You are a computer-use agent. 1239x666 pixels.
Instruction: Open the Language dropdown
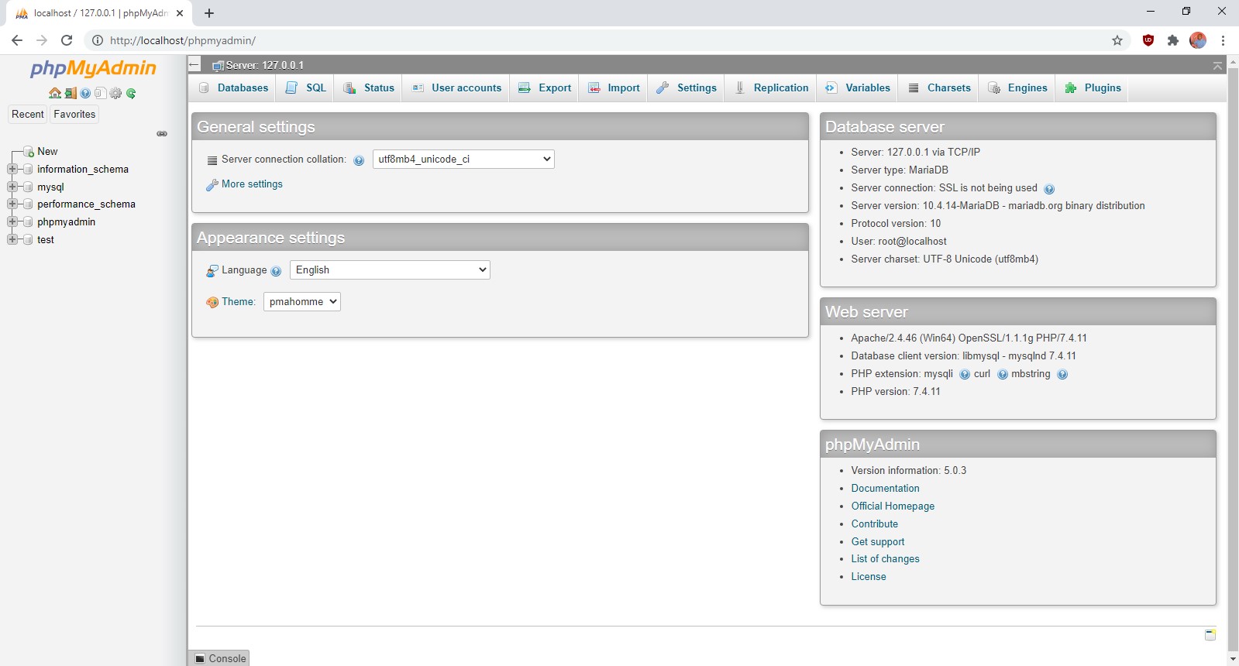click(x=390, y=270)
